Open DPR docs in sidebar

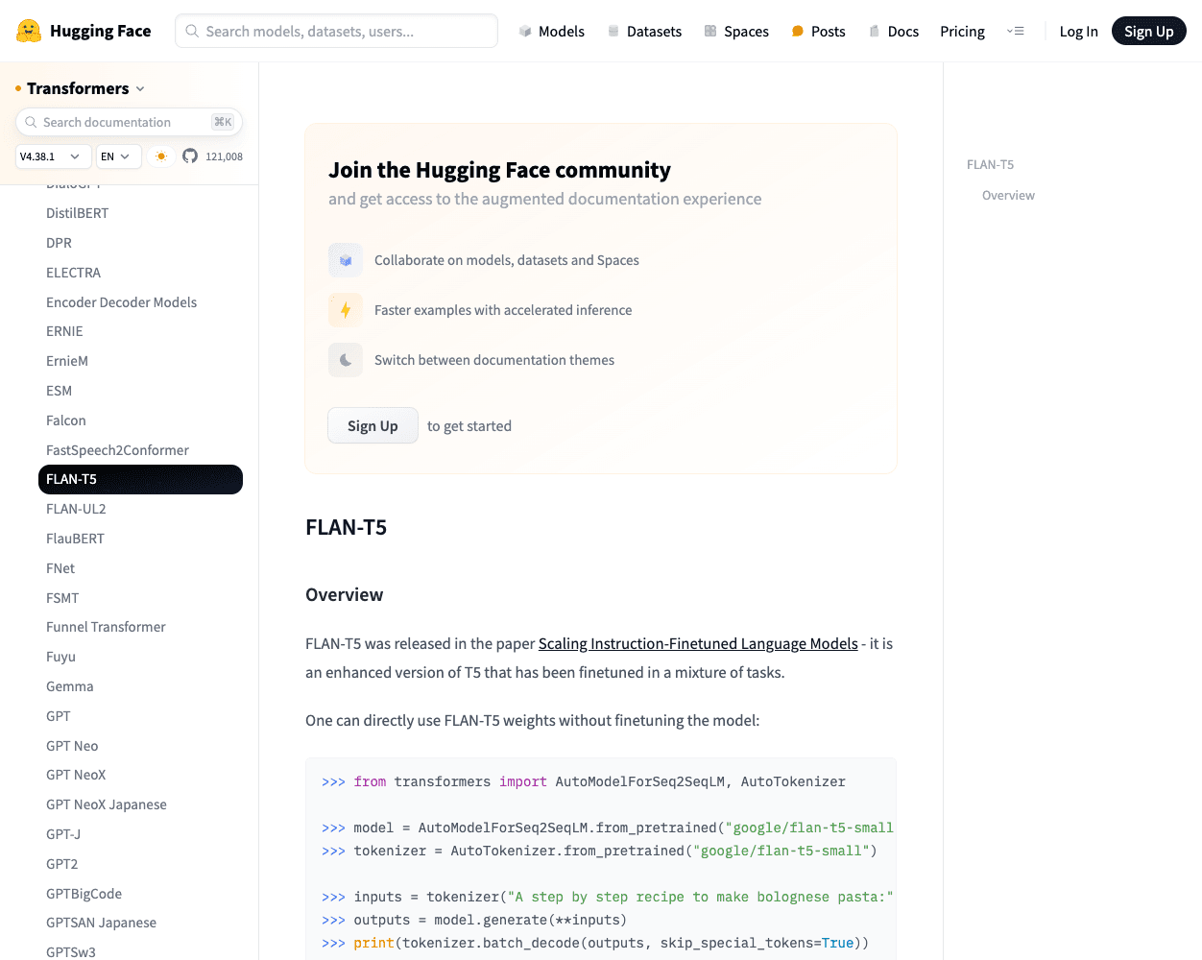(x=59, y=243)
